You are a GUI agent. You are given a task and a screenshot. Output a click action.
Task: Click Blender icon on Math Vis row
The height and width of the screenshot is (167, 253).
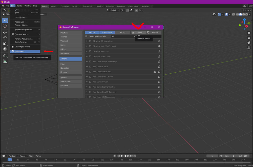(159, 46)
